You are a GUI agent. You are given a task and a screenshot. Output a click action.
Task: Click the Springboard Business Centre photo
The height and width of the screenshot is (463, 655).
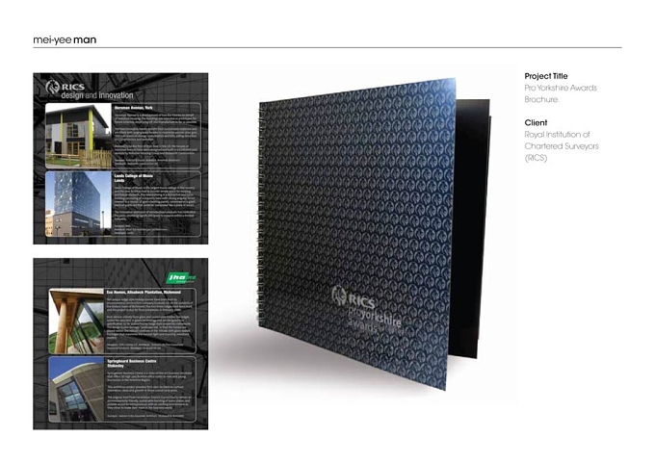pos(76,389)
